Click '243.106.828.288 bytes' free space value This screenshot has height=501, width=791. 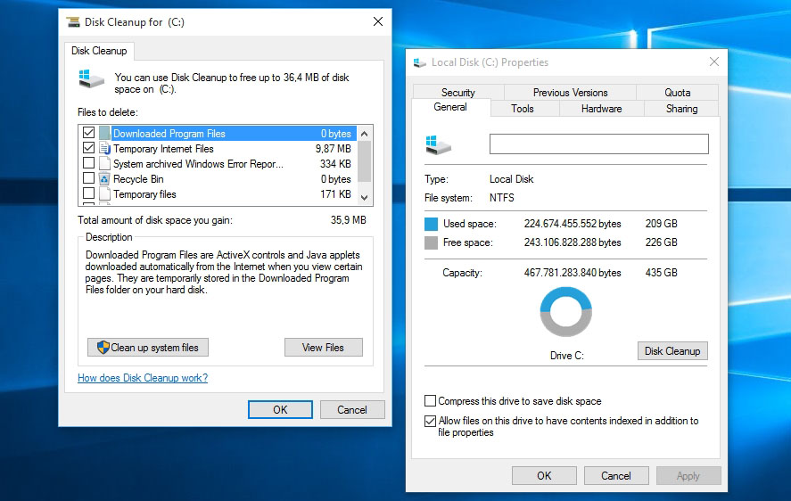[x=573, y=242]
